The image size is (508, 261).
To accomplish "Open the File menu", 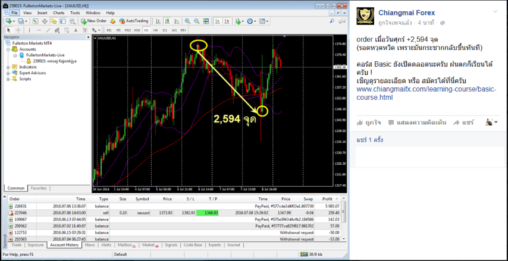I will click(14, 13).
